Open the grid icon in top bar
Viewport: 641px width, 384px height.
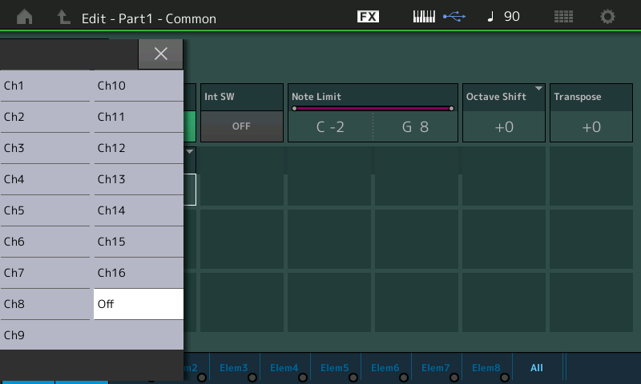pyautogui.click(x=563, y=17)
